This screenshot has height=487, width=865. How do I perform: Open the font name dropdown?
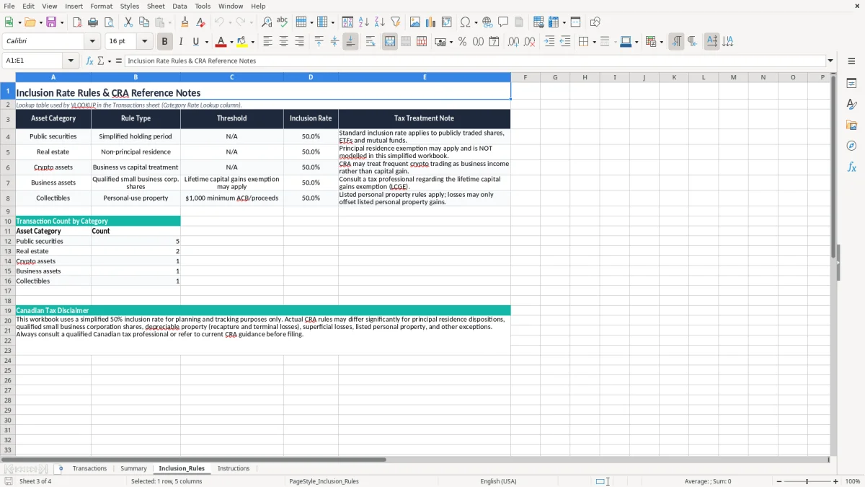(x=92, y=42)
